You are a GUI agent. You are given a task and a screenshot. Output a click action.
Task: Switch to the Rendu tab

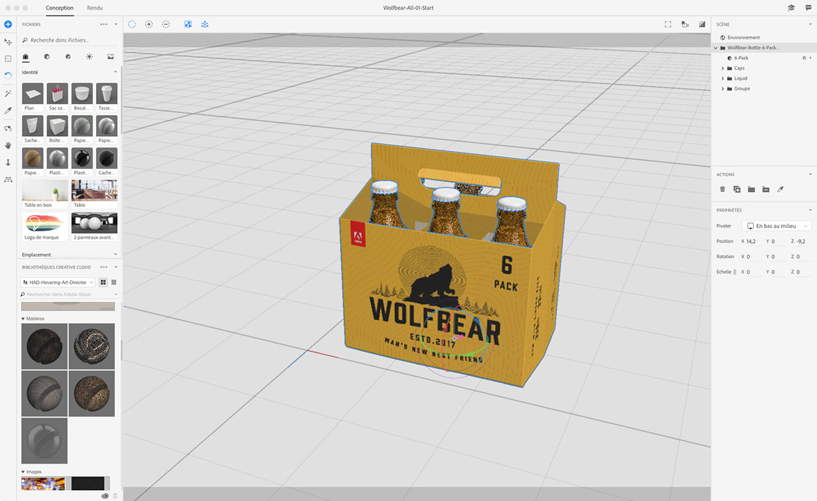click(95, 7)
